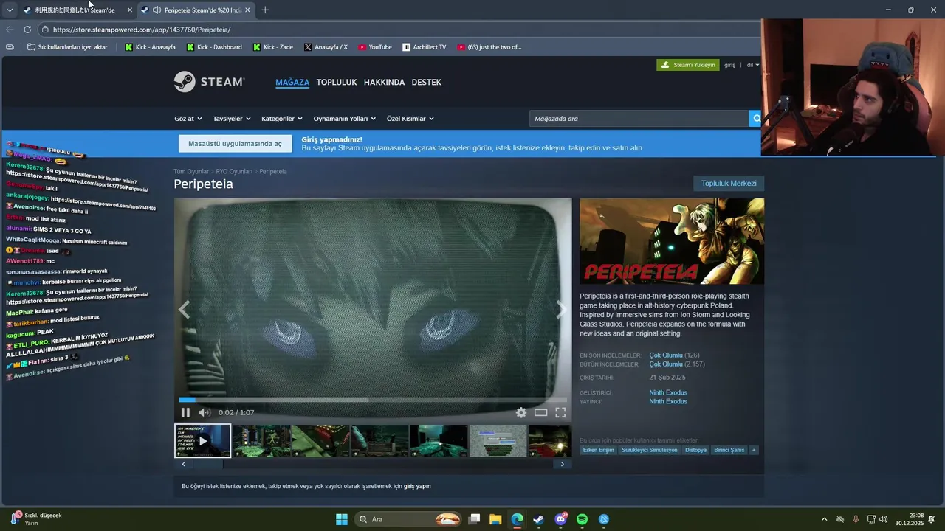This screenshot has width=945, height=531.
Task: Click giriş login link
Action: pyautogui.click(x=729, y=65)
